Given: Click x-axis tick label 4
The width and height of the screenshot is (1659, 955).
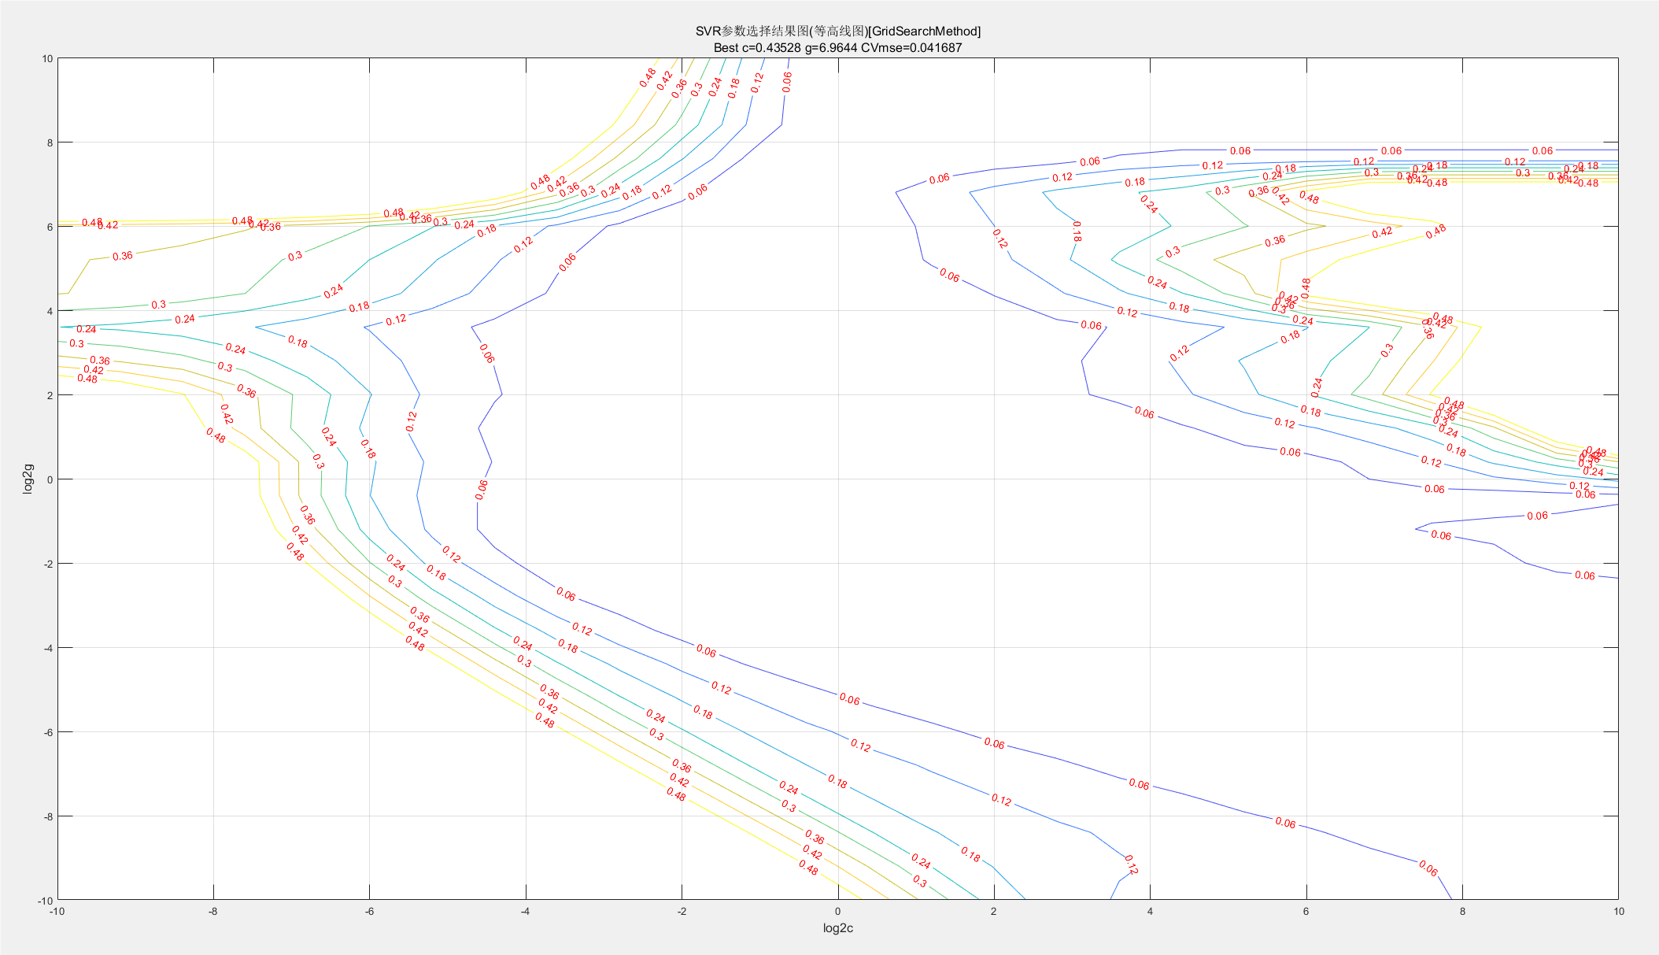Looking at the screenshot, I should pos(1150,912).
